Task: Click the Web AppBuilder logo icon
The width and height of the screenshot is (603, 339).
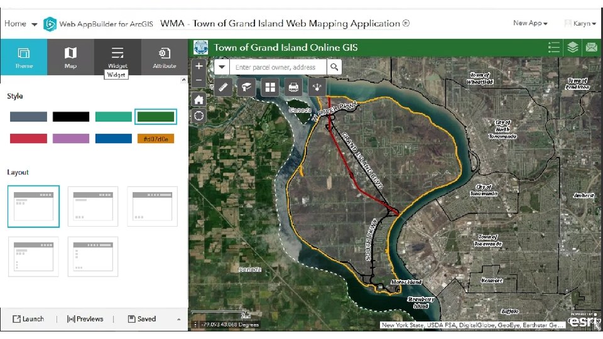Action: click(50, 24)
